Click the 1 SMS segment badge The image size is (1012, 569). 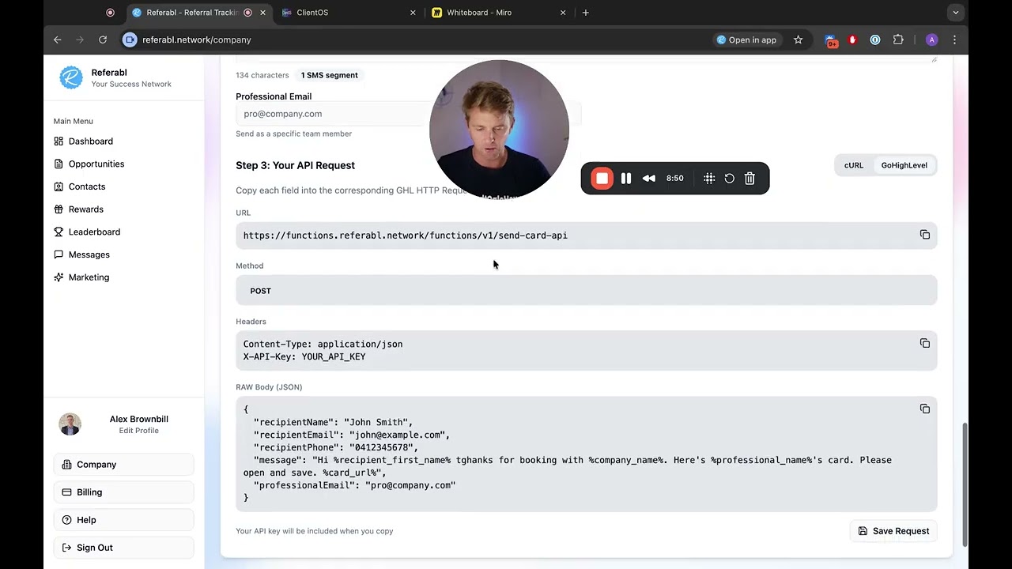330,75
